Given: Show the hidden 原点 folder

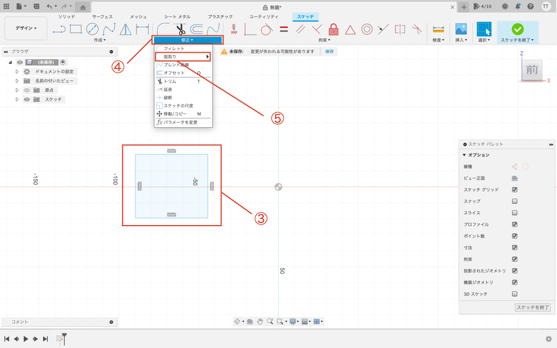Looking at the screenshot, I should coord(27,90).
